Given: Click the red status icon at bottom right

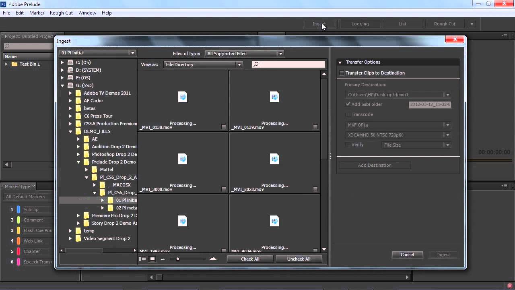Looking at the screenshot, I should 510,286.
